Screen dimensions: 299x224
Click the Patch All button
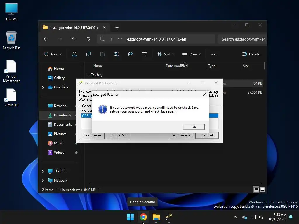pyautogui.click(x=207, y=135)
